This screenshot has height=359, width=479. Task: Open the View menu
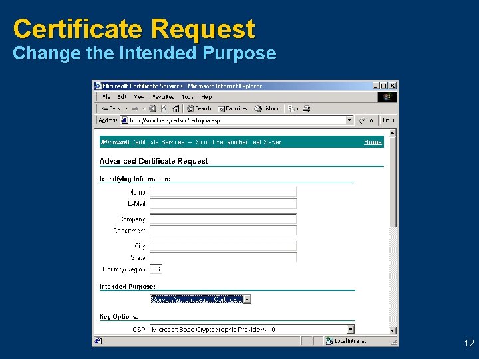tap(139, 97)
